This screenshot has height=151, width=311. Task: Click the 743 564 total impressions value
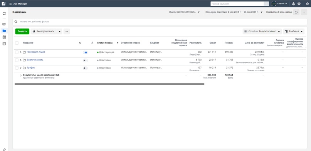[229, 75]
